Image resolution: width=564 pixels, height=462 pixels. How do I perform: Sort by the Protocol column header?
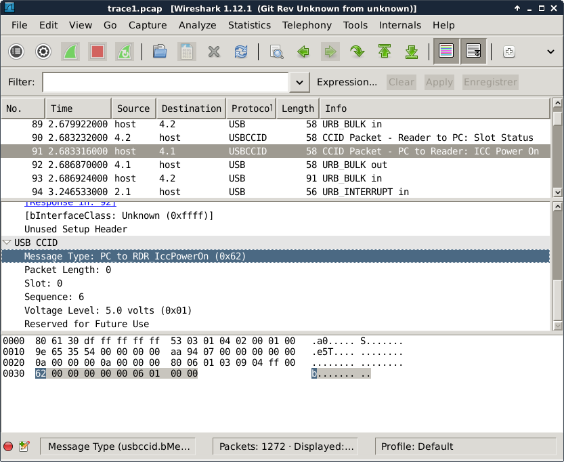click(x=251, y=108)
